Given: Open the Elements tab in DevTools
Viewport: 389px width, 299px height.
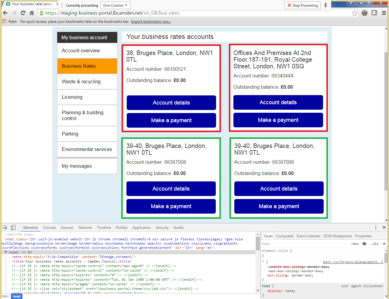Looking at the screenshot, I should click(31, 228).
